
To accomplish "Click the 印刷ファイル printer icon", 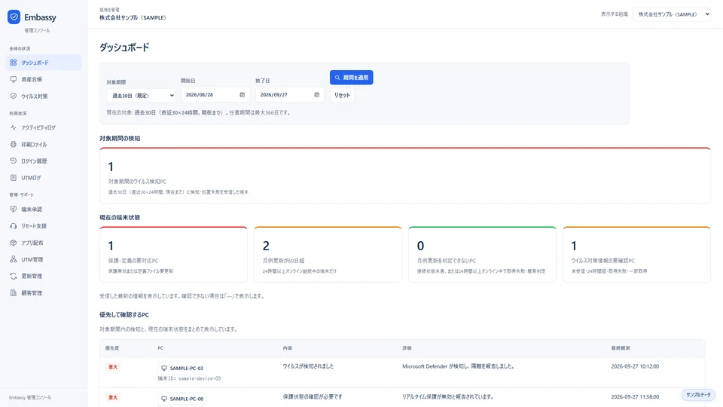I will pyautogui.click(x=14, y=144).
